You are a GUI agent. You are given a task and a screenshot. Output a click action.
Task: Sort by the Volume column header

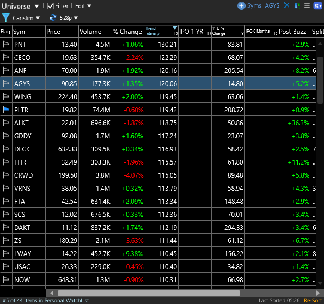click(x=95, y=32)
